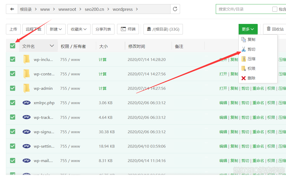
Task: Choose 复制 from the 更多 menu
Action: pyautogui.click(x=258, y=39)
